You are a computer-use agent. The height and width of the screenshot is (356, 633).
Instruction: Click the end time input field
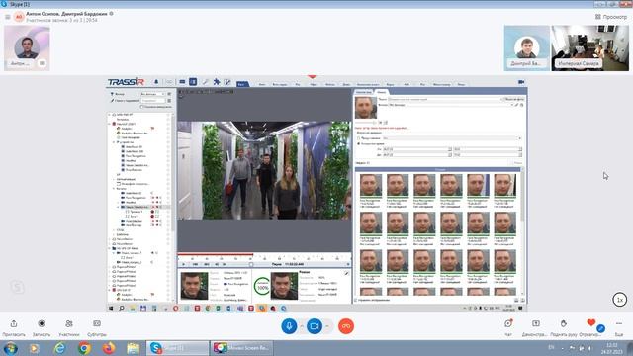tap(488, 155)
